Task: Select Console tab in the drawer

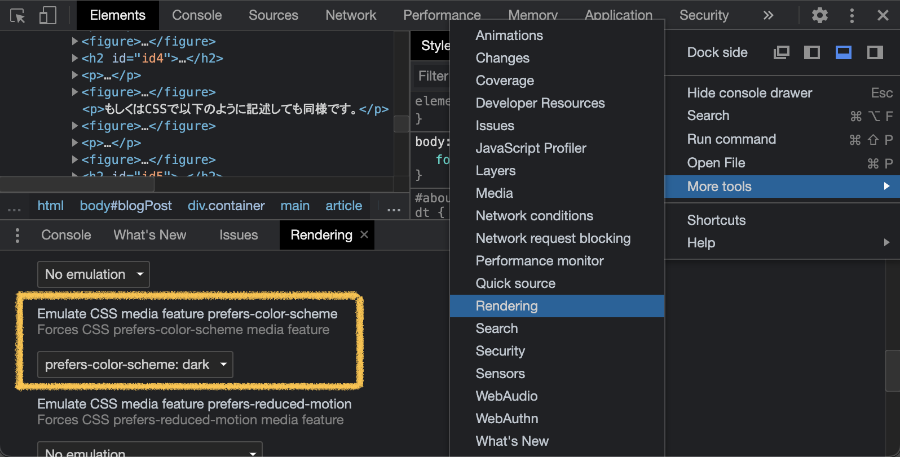Action: point(66,235)
